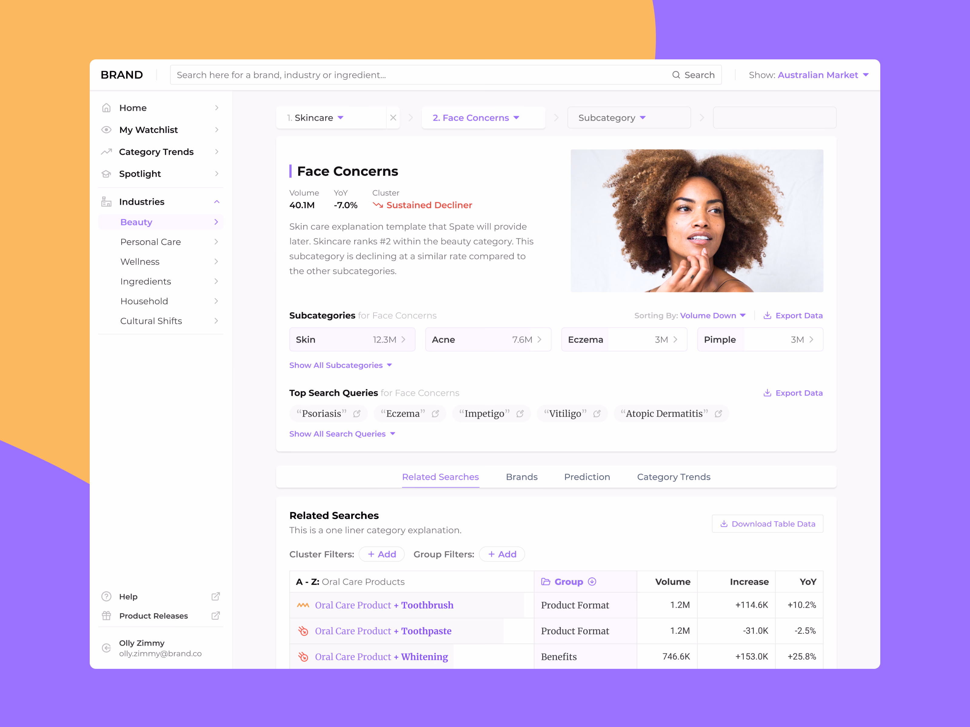Open external link icon next to Product Releases

216,616
